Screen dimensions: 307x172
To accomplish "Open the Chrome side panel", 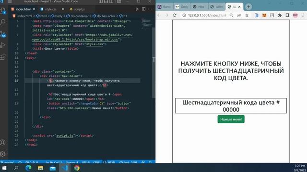I will pos(287,15).
